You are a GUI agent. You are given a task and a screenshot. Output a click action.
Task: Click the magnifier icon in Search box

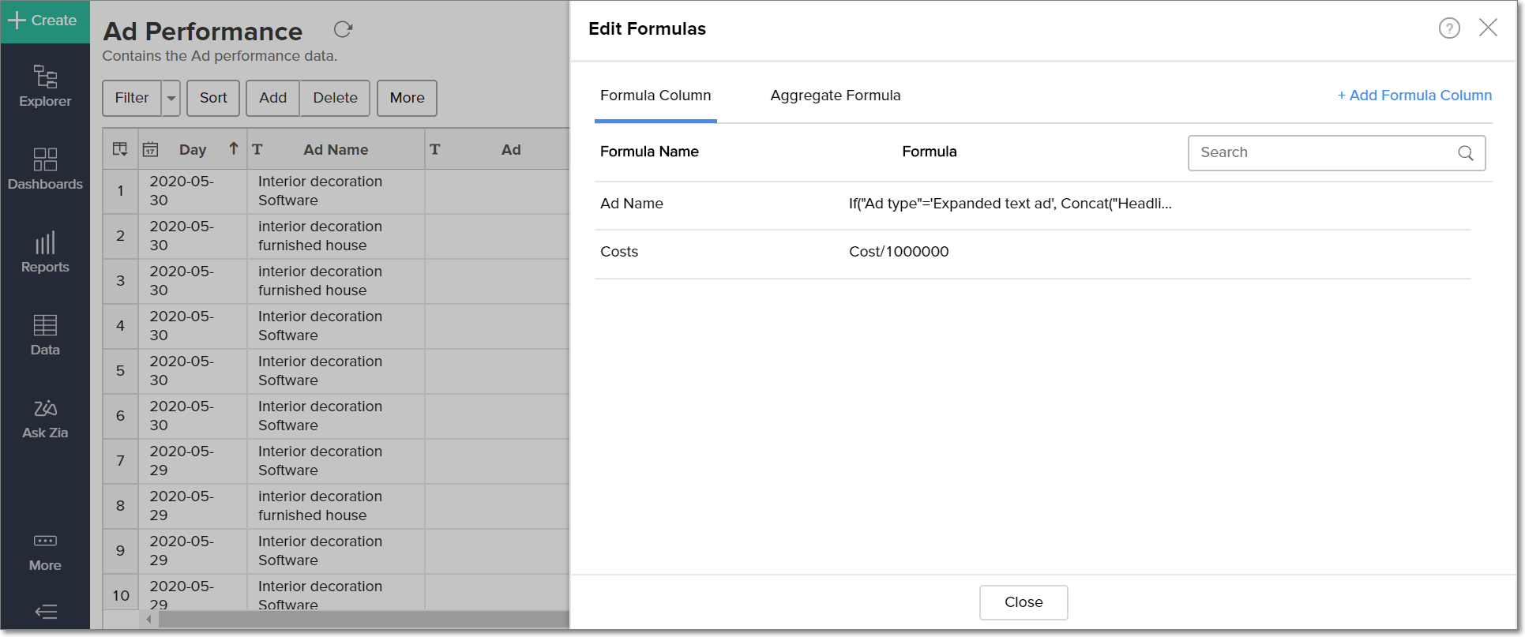(x=1466, y=153)
